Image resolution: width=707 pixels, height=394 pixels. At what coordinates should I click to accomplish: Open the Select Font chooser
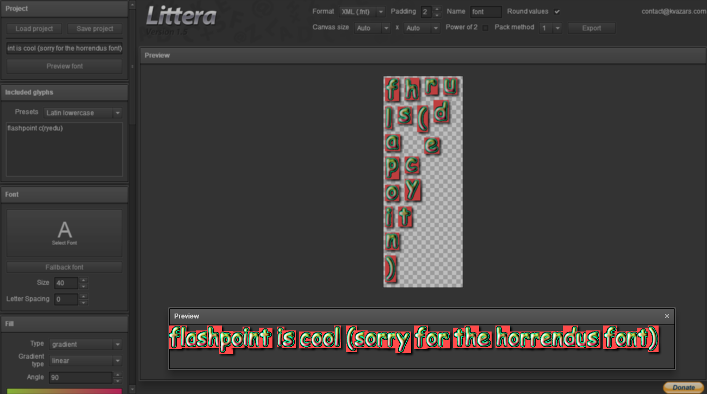pyautogui.click(x=65, y=233)
